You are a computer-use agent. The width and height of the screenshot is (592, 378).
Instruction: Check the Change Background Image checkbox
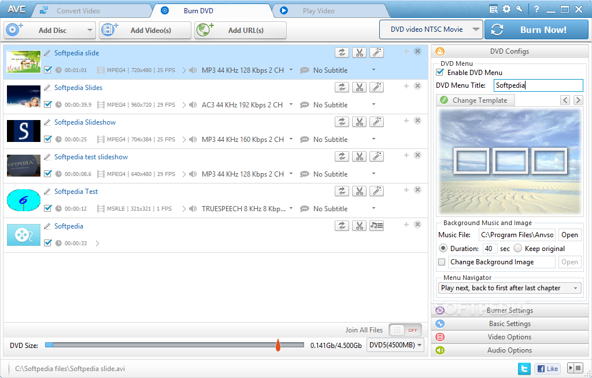tap(441, 262)
